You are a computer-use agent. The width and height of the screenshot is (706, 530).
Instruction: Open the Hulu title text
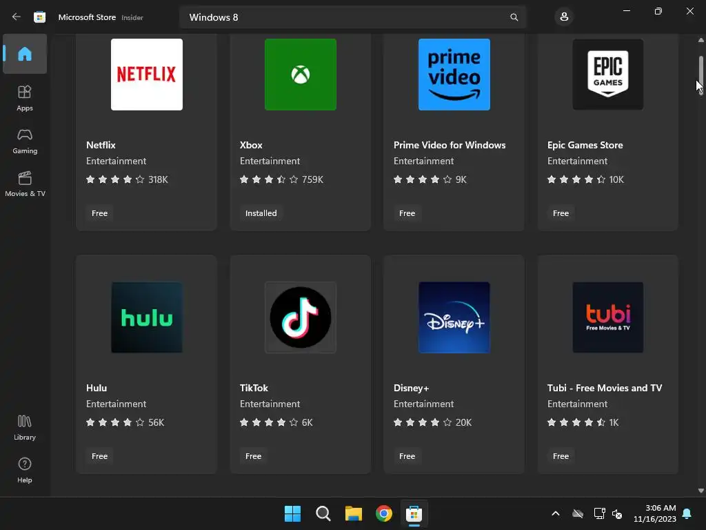coord(97,388)
